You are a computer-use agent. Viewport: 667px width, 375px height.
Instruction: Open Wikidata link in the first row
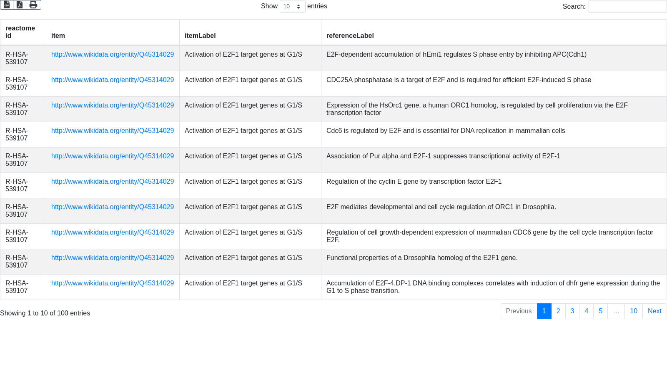click(113, 55)
